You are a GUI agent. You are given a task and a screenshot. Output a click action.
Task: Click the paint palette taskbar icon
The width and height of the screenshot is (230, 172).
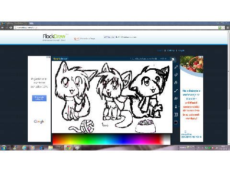pyautogui.click(x=77, y=148)
